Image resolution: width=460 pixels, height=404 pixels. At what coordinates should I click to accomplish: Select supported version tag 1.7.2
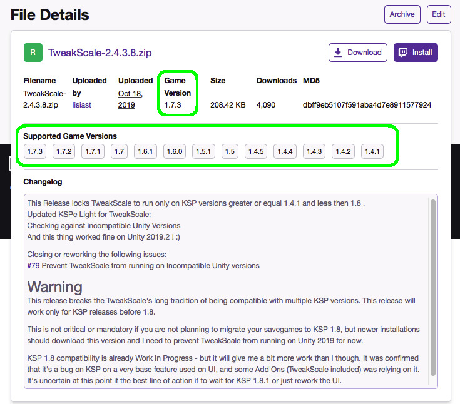click(64, 151)
